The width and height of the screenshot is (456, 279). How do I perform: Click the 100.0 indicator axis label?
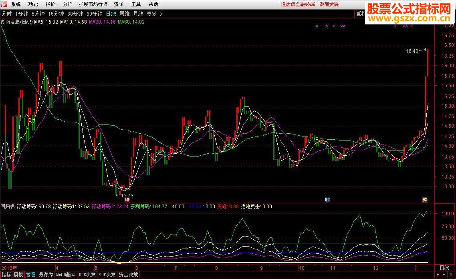448,214
